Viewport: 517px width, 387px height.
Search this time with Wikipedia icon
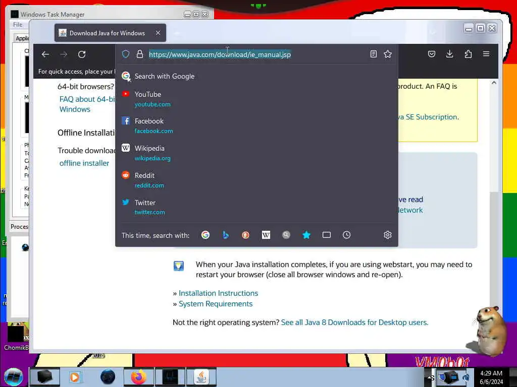pos(266,235)
